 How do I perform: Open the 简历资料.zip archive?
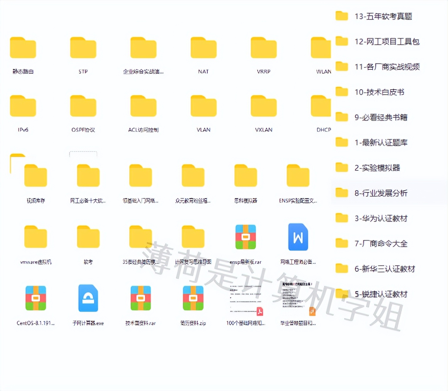[193, 299]
